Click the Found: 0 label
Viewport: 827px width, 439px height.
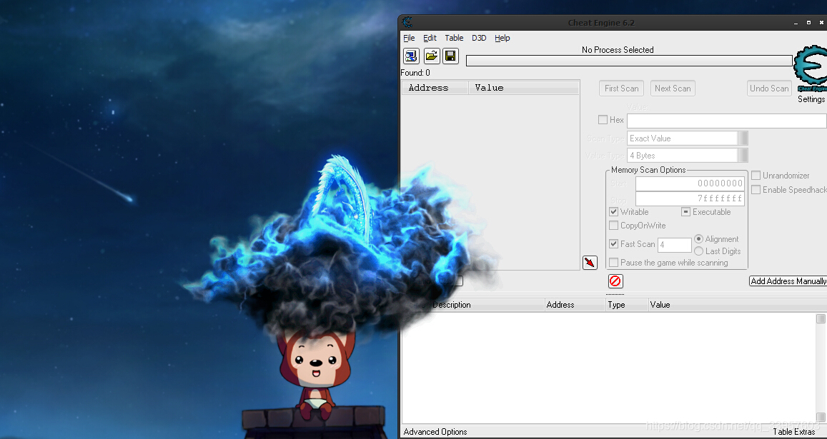click(415, 73)
